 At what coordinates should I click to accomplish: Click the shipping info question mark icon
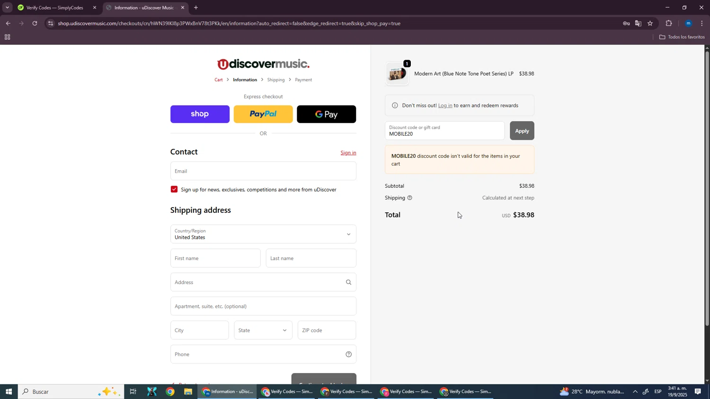(410, 198)
